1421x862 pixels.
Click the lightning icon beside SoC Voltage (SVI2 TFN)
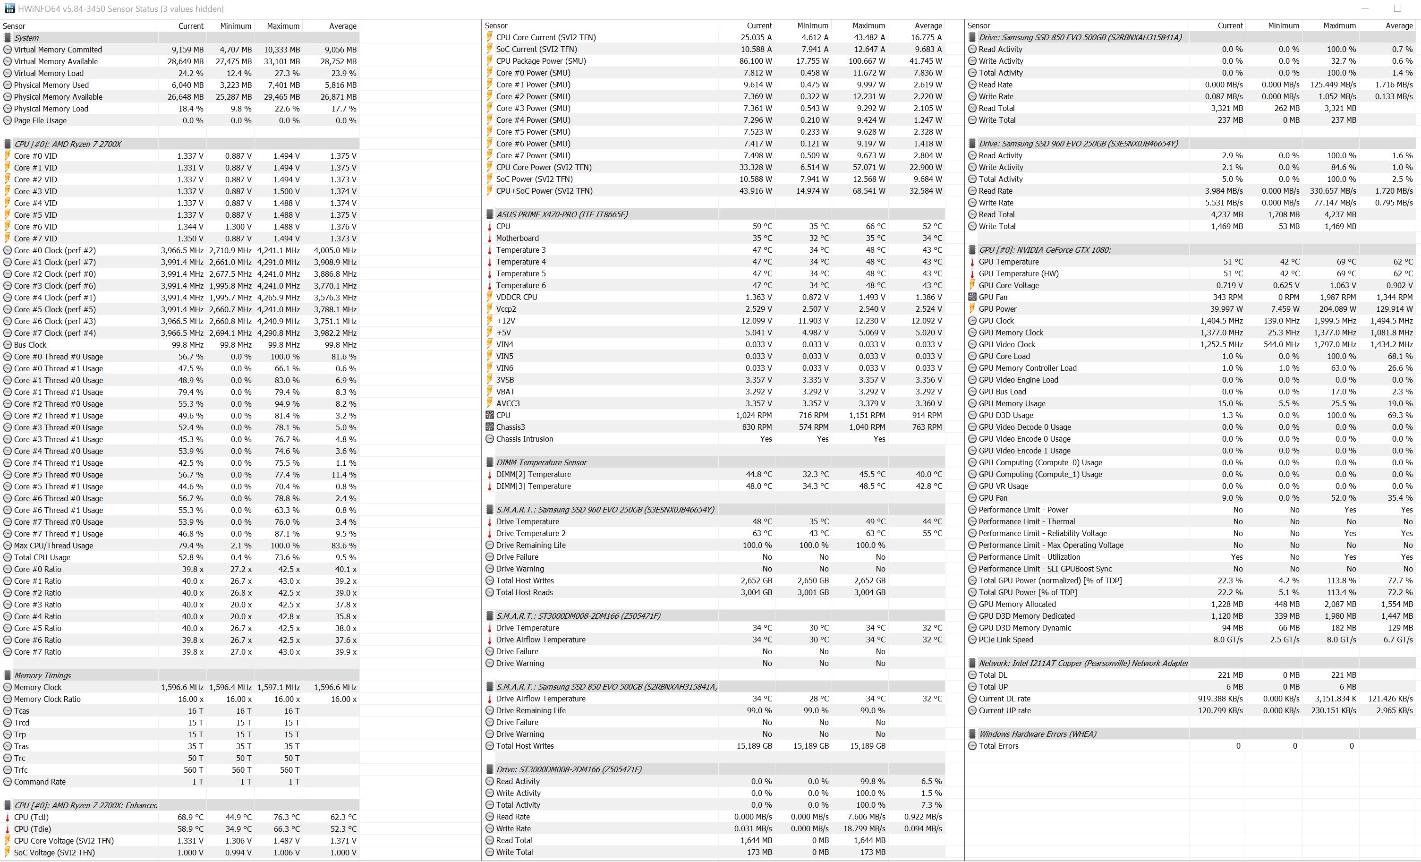pyautogui.click(x=8, y=852)
